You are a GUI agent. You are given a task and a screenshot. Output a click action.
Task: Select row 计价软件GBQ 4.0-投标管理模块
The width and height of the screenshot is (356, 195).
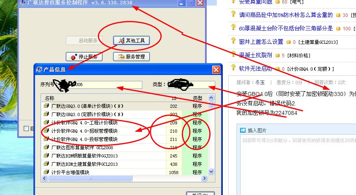125,139
